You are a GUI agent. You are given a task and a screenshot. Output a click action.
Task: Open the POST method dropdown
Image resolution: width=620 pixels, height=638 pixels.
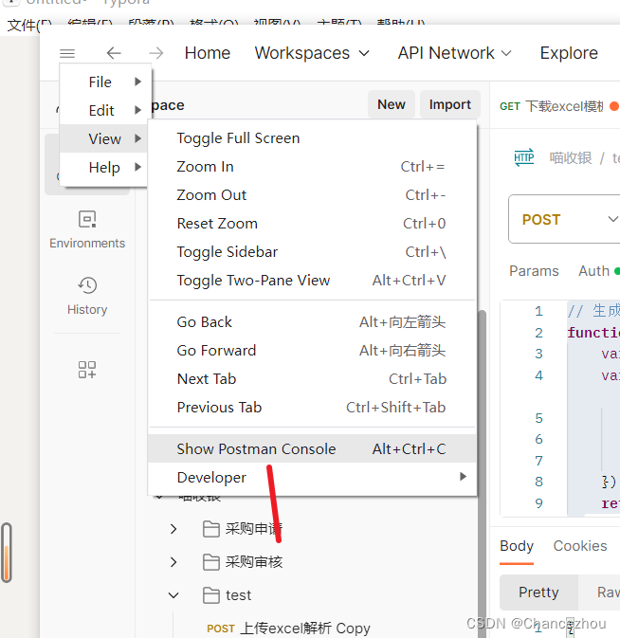pyautogui.click(x=565, y=219)
